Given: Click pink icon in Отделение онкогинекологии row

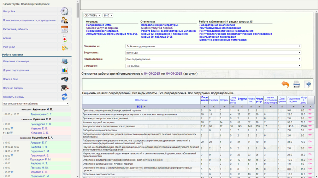Looking at the screenshot, I should 310,174.
